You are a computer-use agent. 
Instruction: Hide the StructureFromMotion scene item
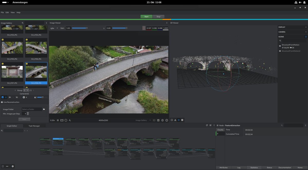point(280,46)
